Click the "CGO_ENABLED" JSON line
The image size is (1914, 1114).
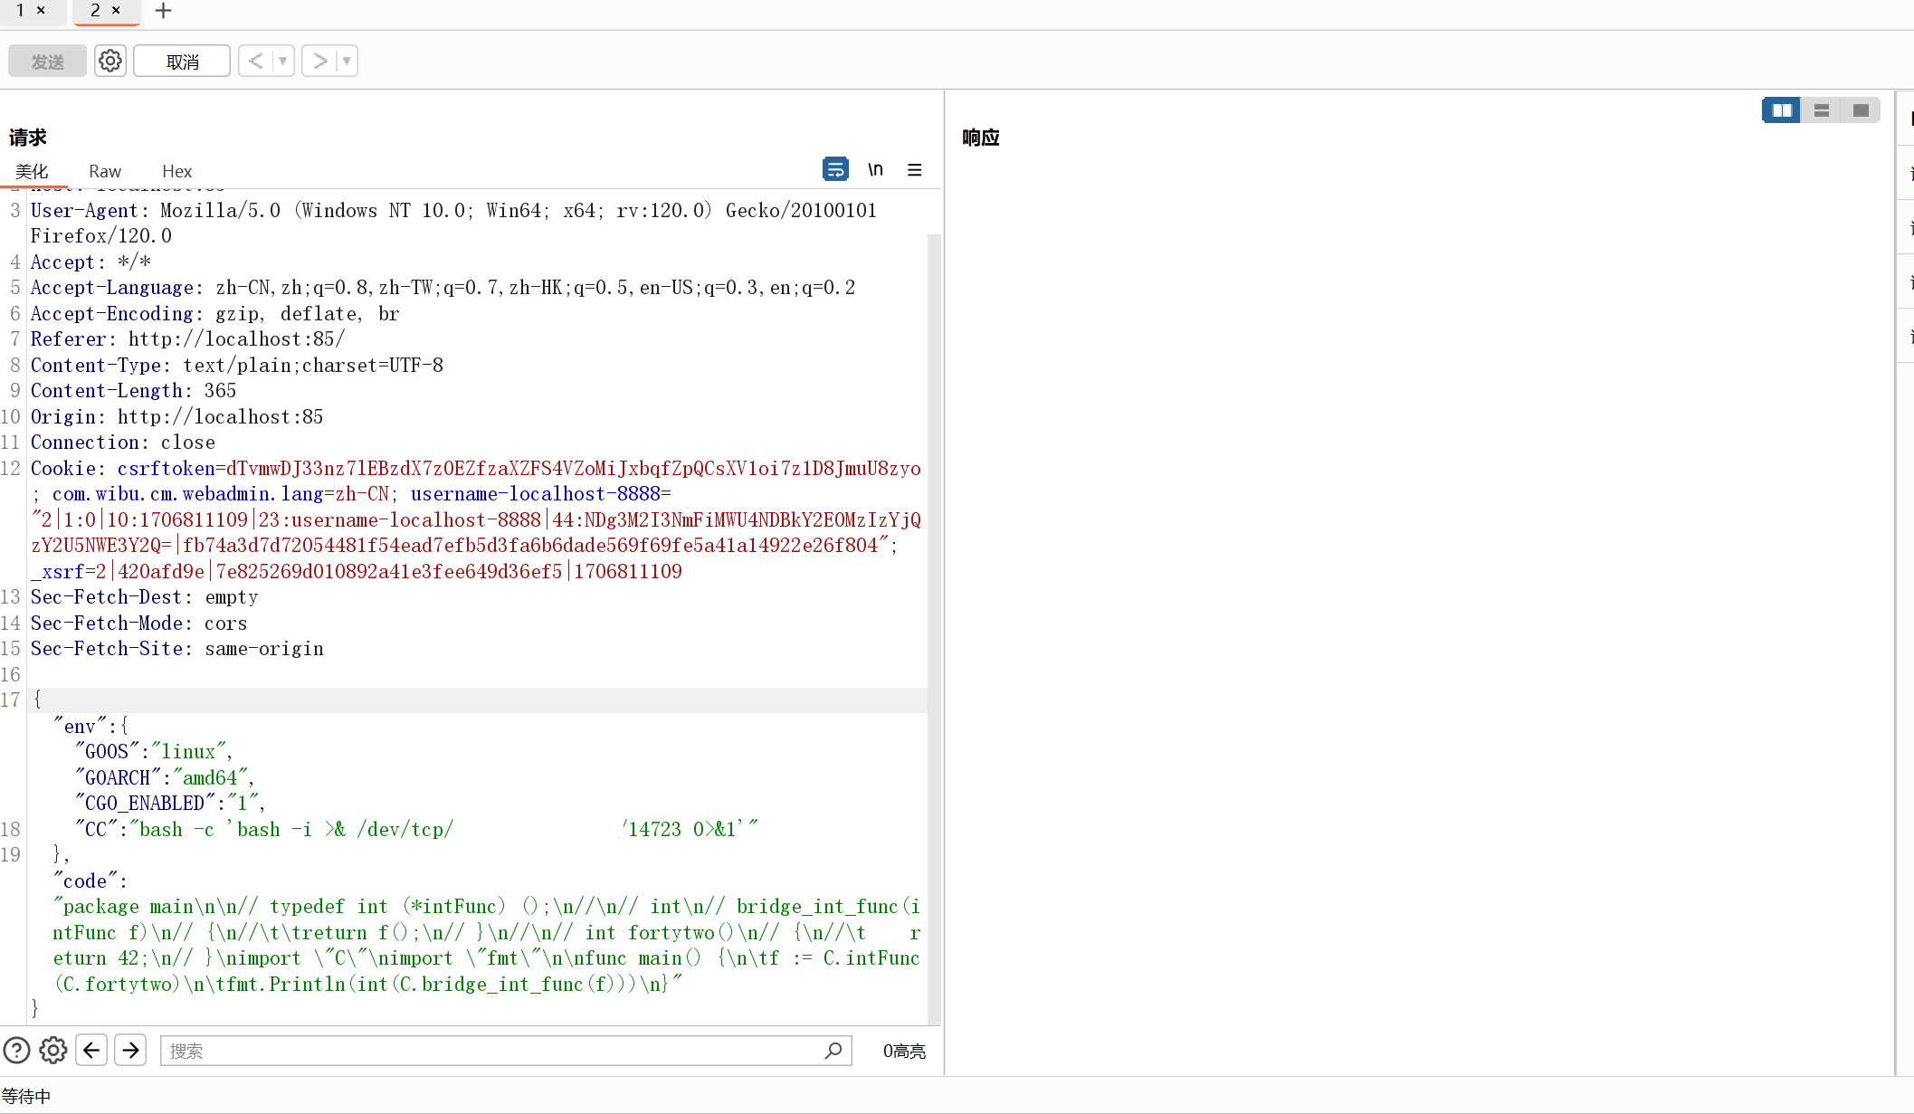170,804
